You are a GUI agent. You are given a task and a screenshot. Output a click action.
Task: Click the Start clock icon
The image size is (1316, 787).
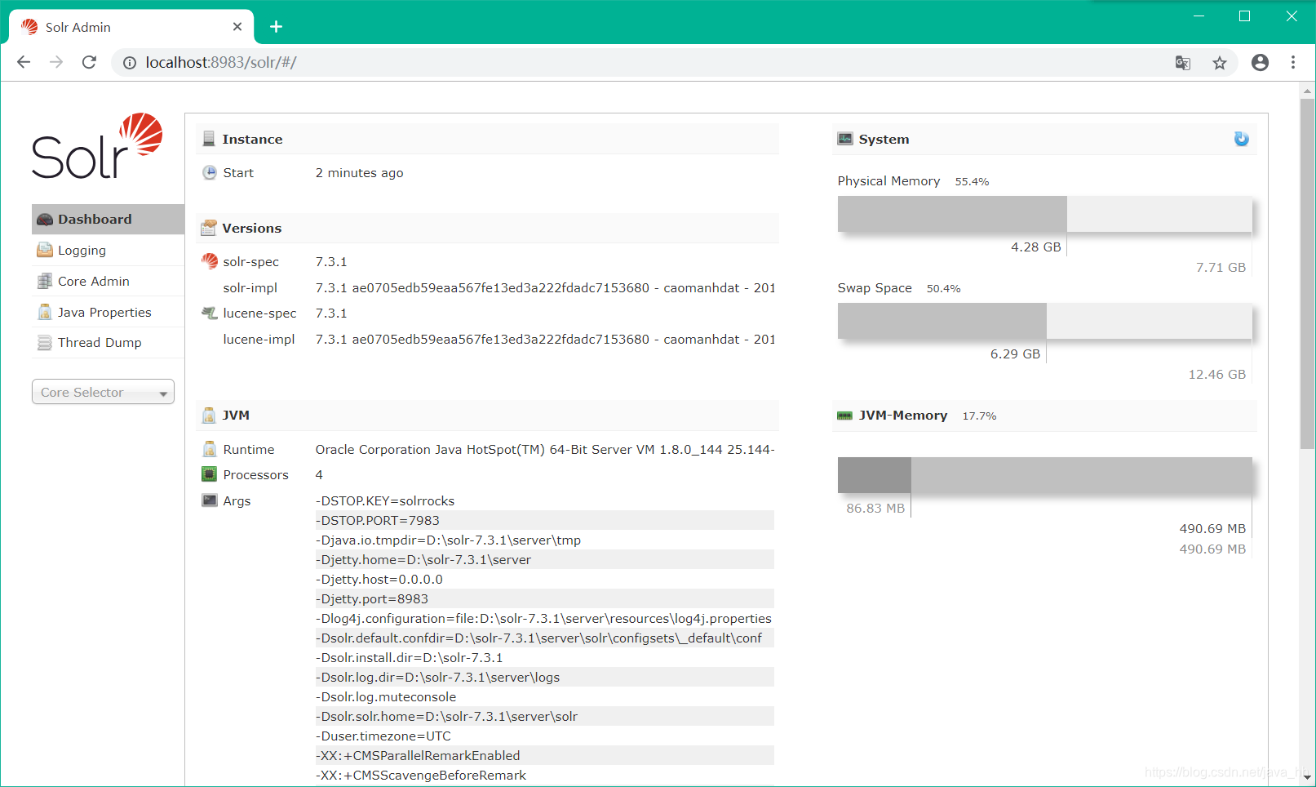210,172
